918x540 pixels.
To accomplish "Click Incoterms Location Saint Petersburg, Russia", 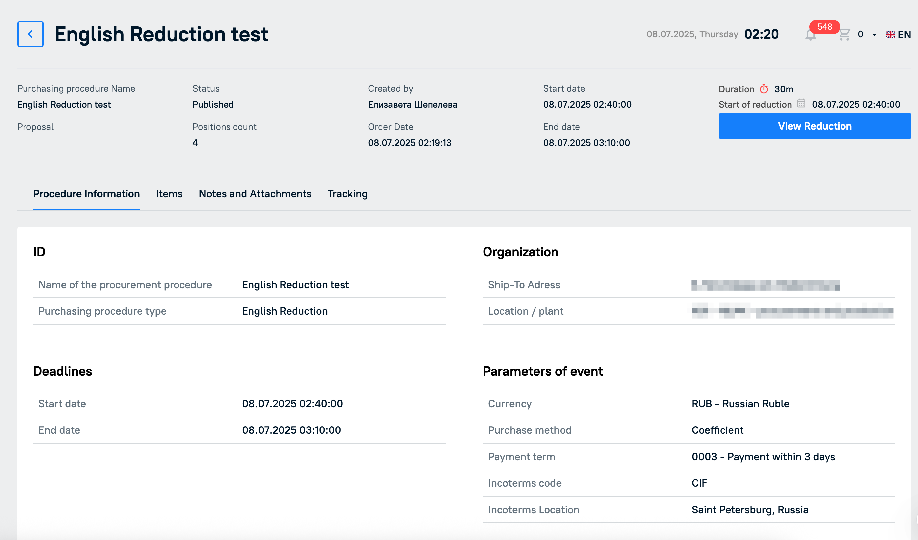I will (750, 510).
